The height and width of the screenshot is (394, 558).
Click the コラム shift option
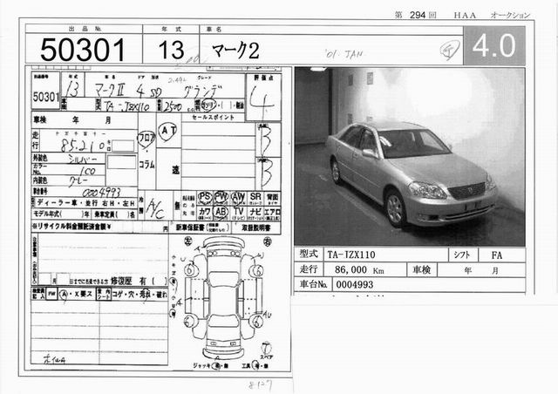pos(146,165)
